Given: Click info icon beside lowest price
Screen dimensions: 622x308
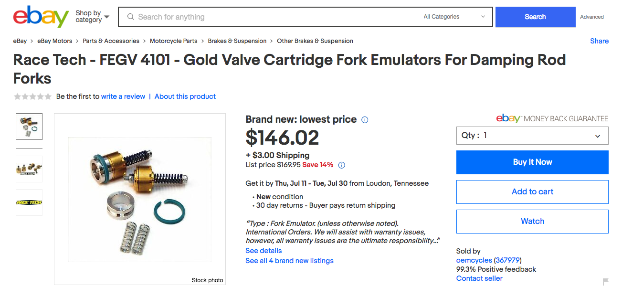Looking at the screenshot, I should 365,120.
